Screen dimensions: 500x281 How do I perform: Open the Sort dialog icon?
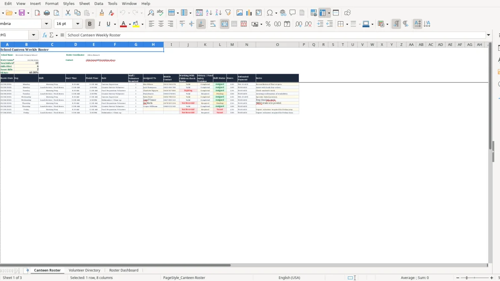[x=199, y=13]
